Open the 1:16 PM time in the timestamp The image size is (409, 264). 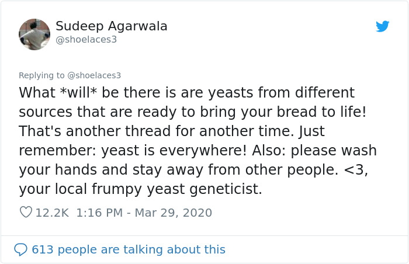tap(100, 213)
